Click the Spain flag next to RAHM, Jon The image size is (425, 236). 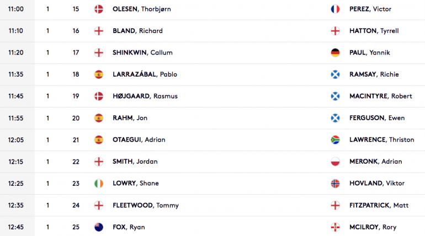coord(99,118)
